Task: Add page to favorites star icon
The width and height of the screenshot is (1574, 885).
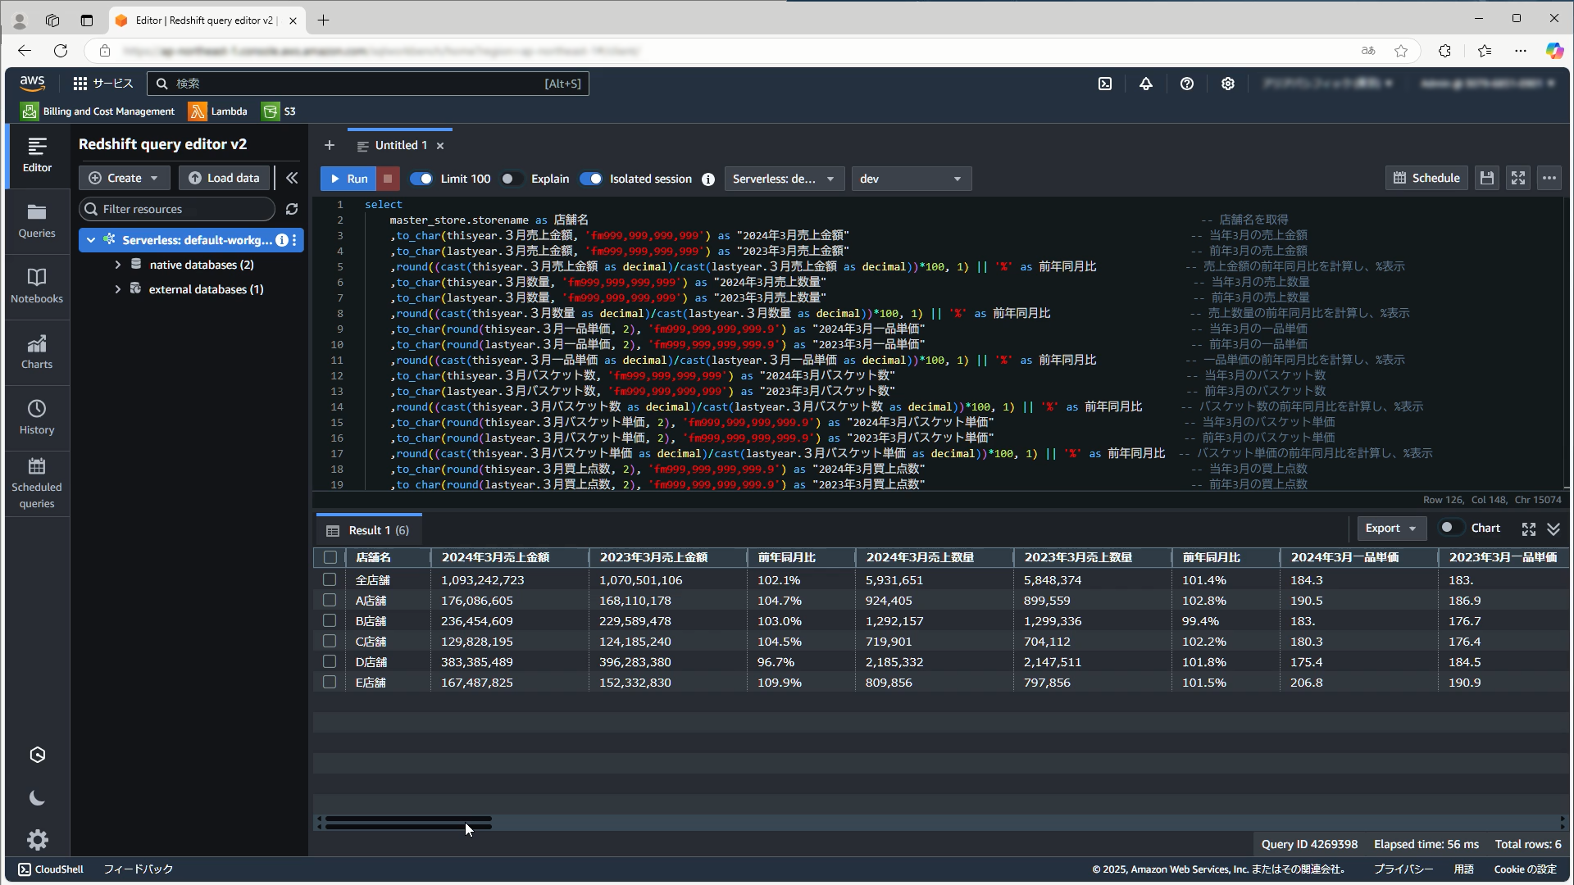Action: pos(1401,51)
